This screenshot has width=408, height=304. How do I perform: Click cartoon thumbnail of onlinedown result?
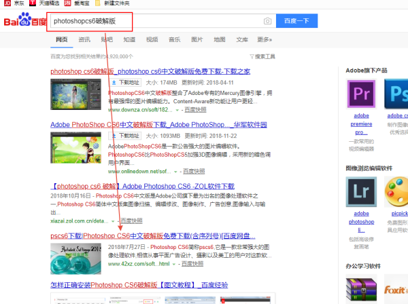[75, 147]
